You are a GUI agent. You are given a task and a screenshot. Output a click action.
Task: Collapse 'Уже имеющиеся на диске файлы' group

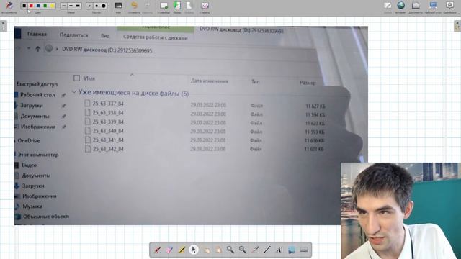(74, 92)
